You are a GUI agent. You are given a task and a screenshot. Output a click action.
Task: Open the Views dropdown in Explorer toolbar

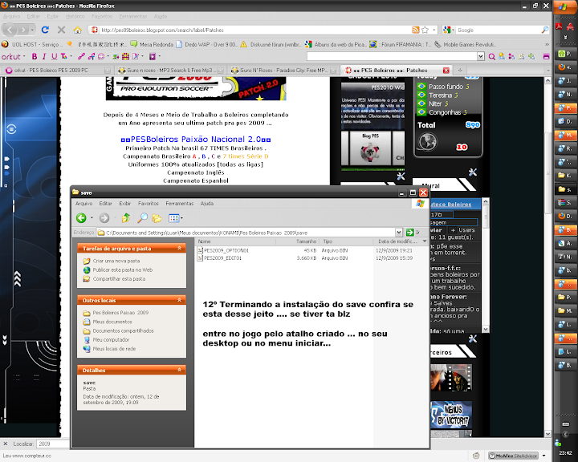point(176,217)
